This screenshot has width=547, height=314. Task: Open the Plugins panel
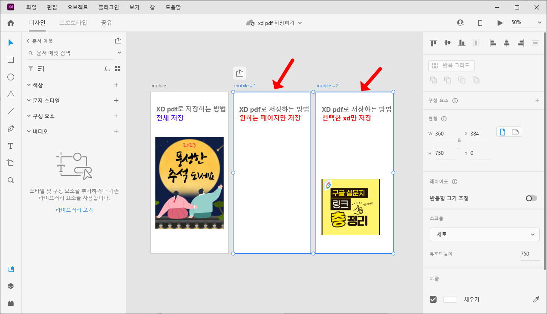tap(10, 303)
